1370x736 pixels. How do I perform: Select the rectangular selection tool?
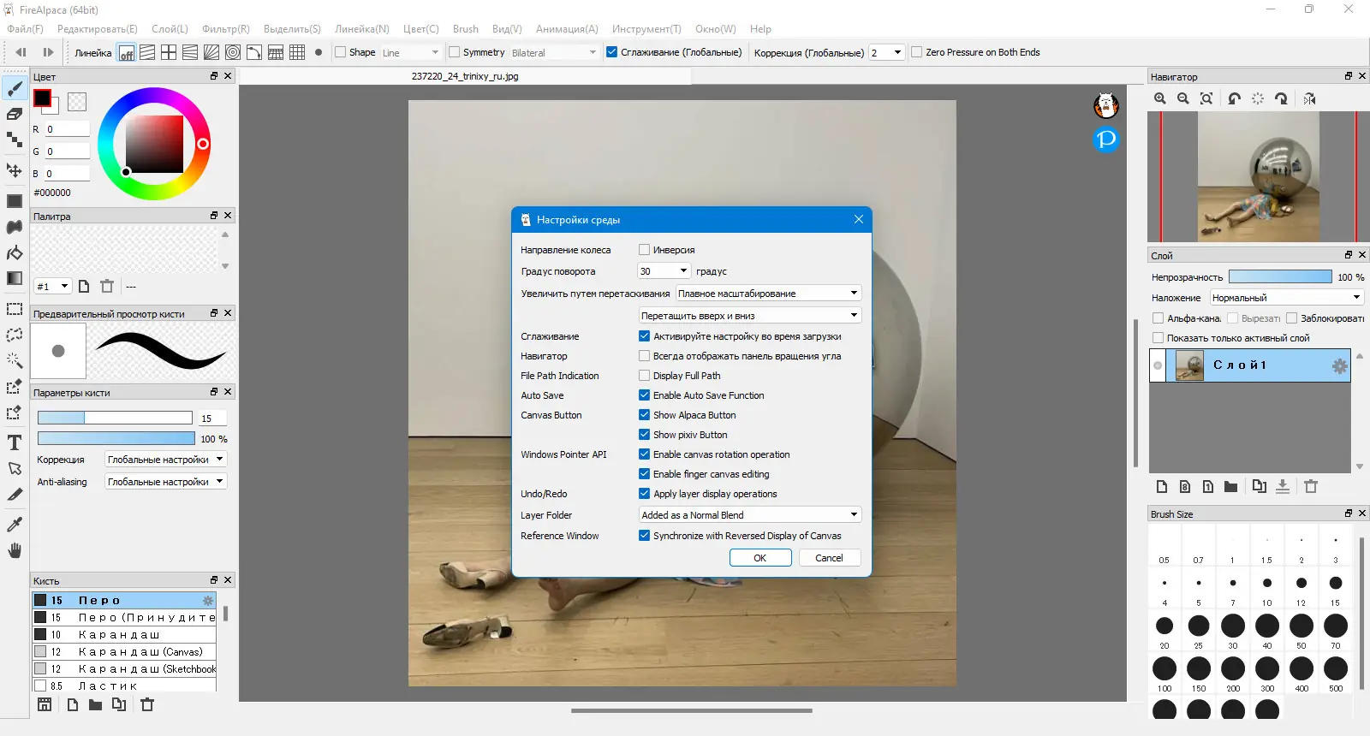(15, 309)
